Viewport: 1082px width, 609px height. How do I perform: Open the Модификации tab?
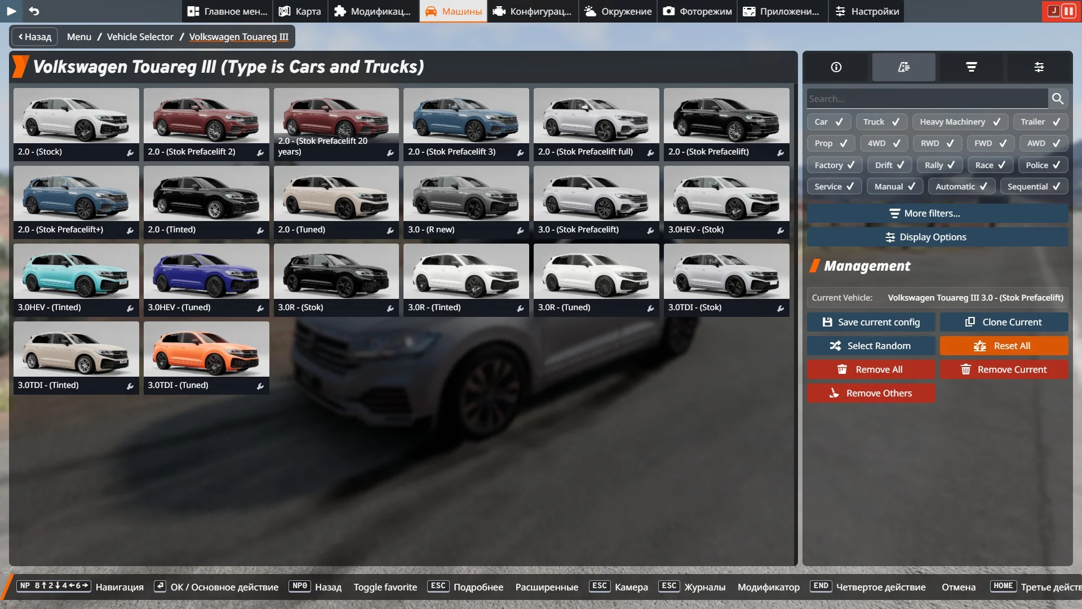click(373, 11)
